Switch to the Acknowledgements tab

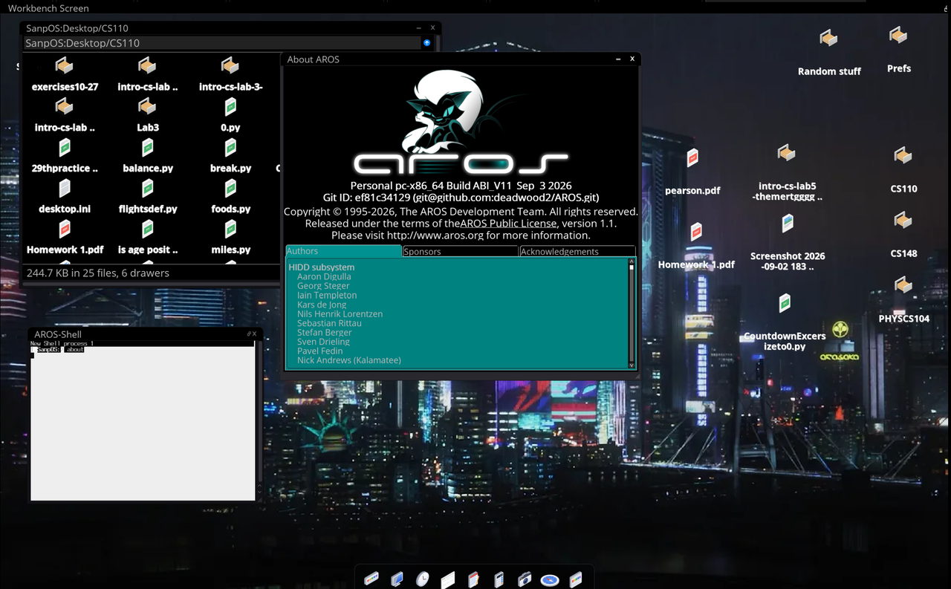pos(577,251)
